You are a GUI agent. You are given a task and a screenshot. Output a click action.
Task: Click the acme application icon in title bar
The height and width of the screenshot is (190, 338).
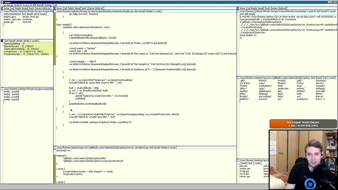[x=2, y=2]
